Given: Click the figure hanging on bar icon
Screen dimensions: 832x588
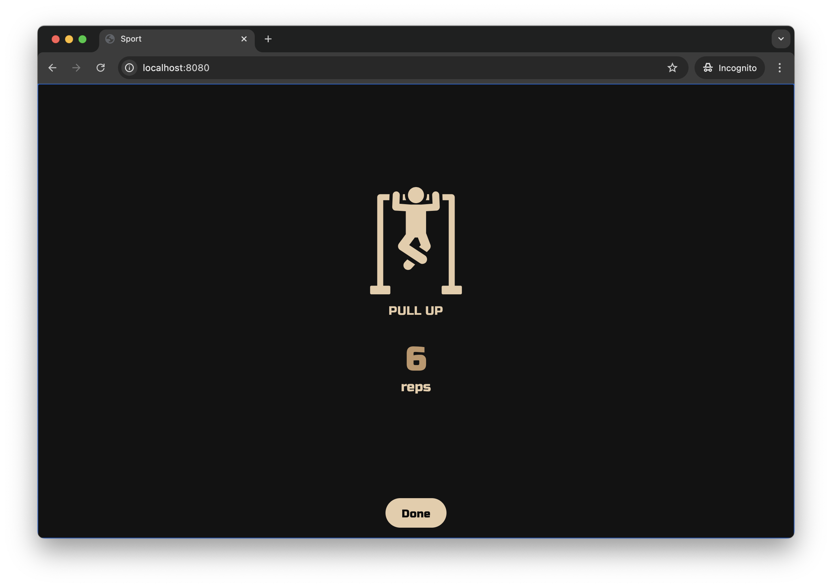Looking at the screenshot, I should 415,238.
